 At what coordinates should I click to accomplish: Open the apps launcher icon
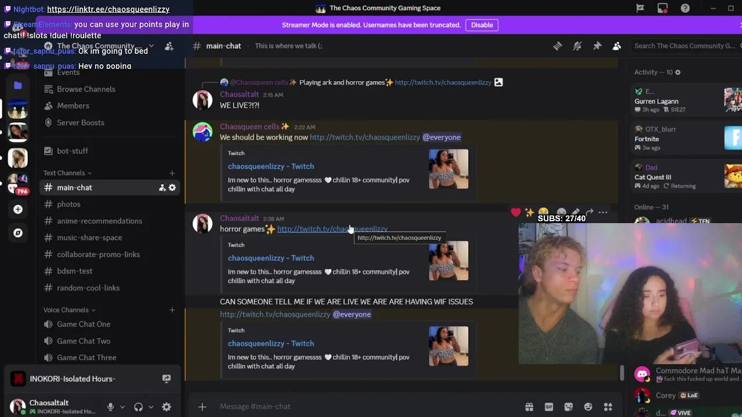click(x=608, y=407)
